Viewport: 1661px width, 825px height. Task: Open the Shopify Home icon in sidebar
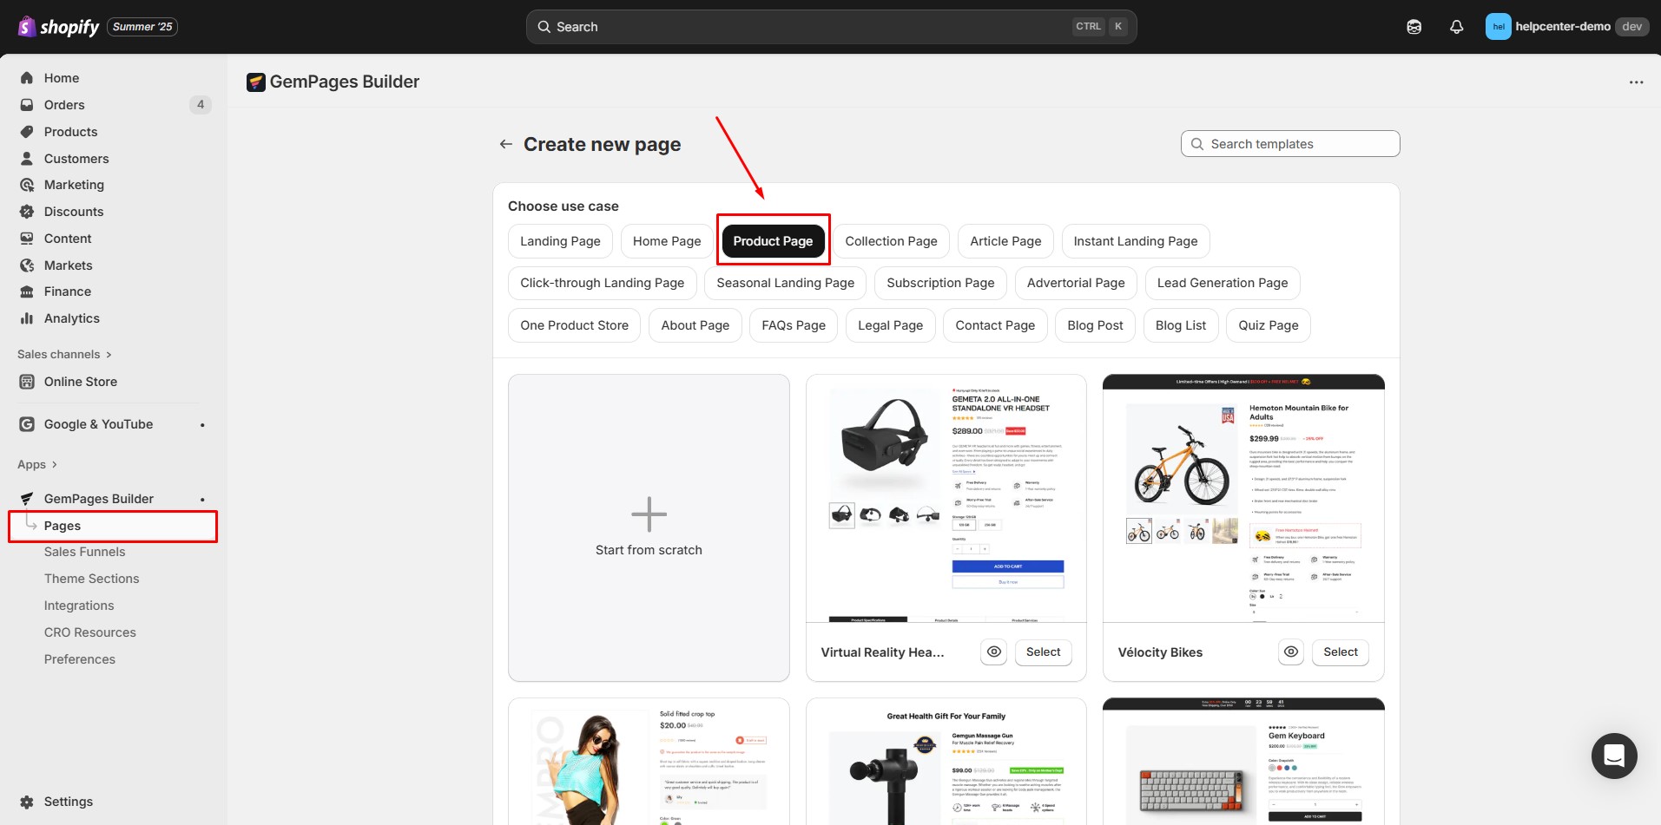click(27, 78)
